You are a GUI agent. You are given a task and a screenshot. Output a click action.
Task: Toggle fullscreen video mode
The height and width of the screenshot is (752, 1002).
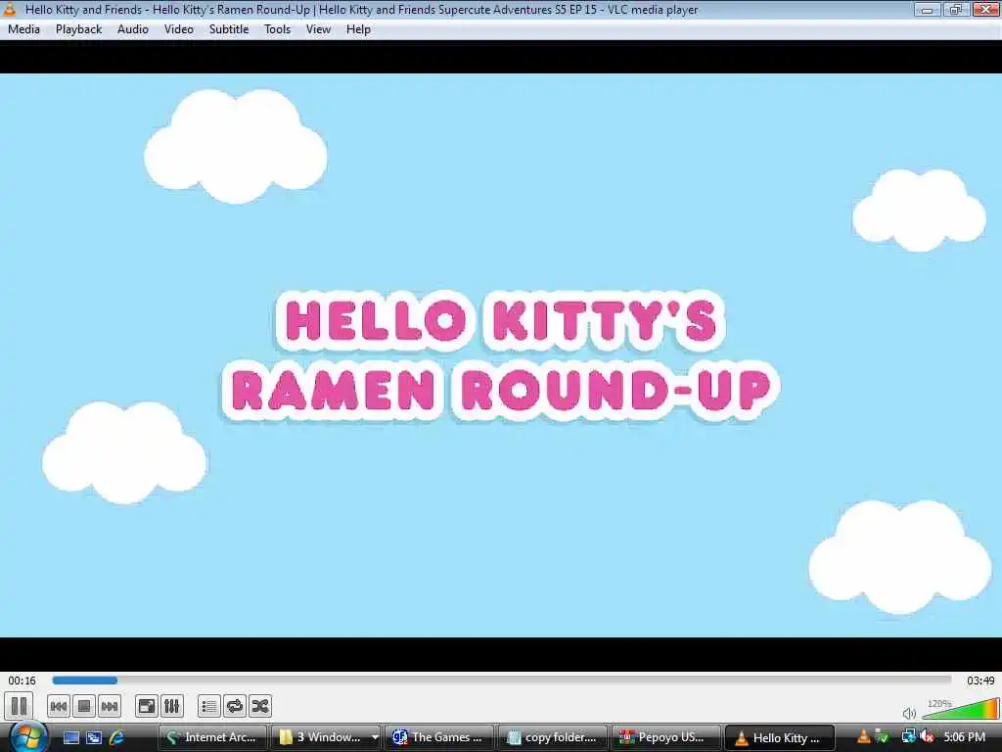[x=147, y=706]
